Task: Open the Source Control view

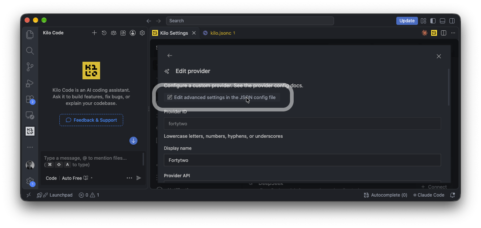Action: point(30,67)
